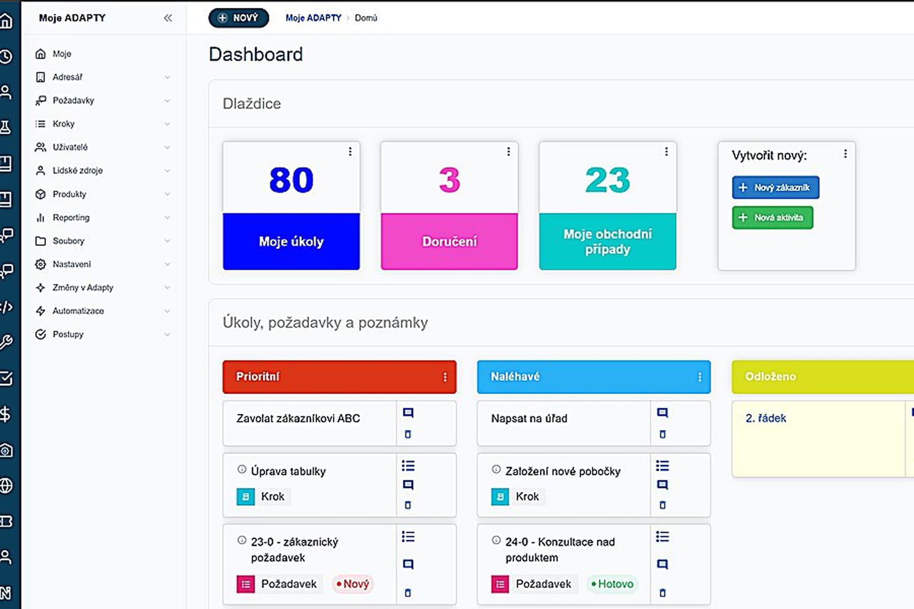Open the clock icon in dark left rail
This screenshot has height=609, width=914.
6,56
